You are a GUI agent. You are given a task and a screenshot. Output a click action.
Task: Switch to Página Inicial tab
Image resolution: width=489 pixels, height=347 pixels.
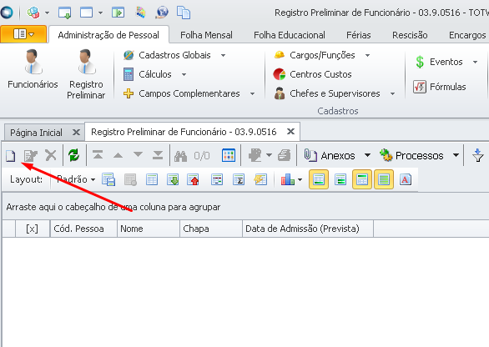point(36,133)
